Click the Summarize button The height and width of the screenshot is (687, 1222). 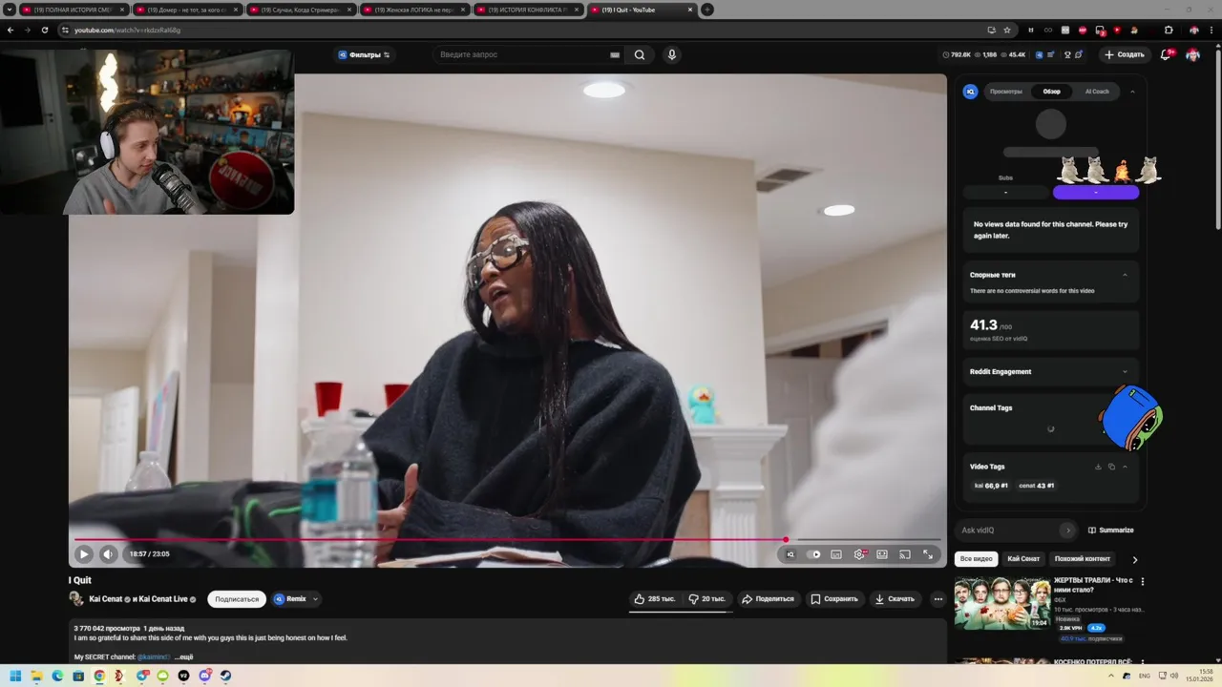point(1111,531)
